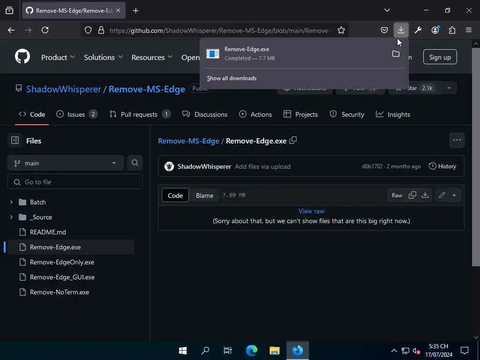Open the Projects tab
This screenshot has width=480, height=360.
click(300, 114)
